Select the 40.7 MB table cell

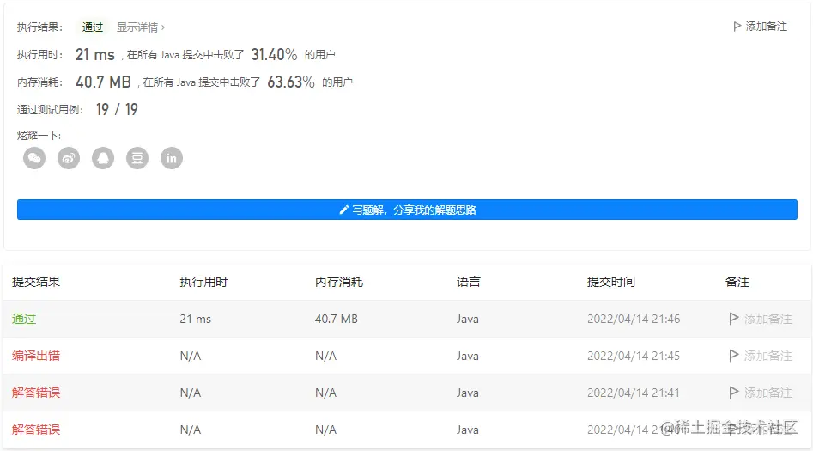coord(336,319)
